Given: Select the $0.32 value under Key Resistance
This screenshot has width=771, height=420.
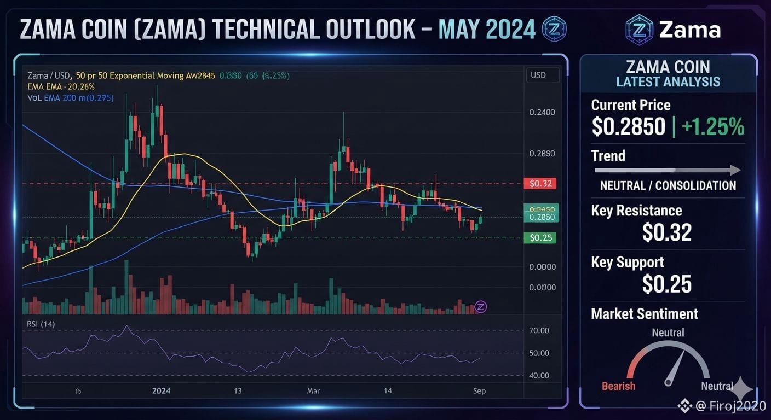Looking at the screenshot, I should 667,232.
